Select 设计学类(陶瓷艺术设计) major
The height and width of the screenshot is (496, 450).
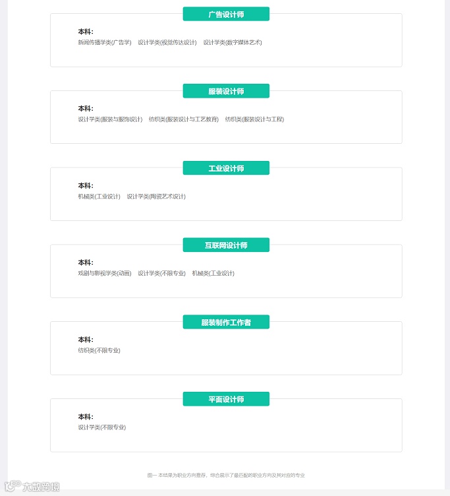point(156,197)
